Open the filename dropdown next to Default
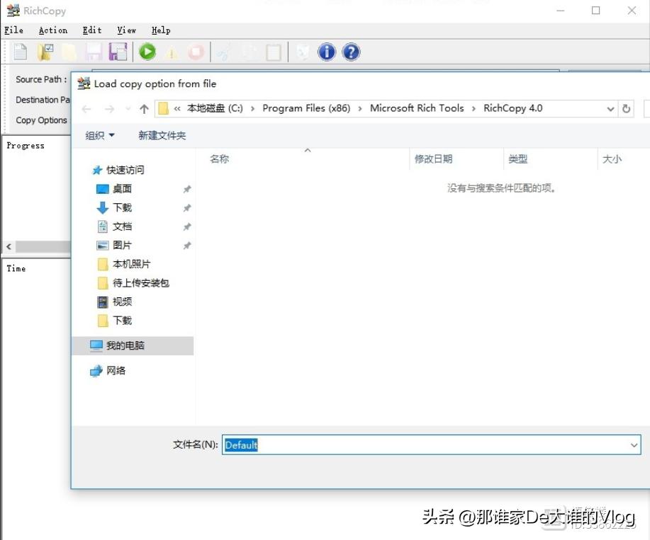650x540 pixels. coord(633,444)
